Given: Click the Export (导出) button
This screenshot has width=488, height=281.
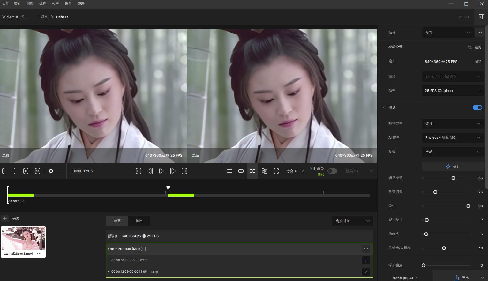Looking at the screenshot, I should pos(465,278).
